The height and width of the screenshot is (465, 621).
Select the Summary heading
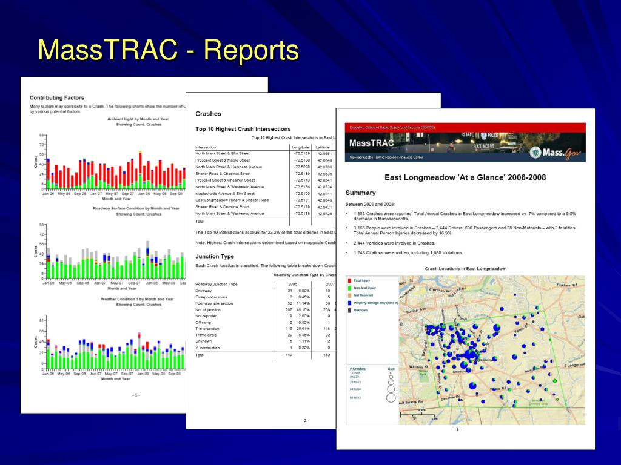coord(360,193)
